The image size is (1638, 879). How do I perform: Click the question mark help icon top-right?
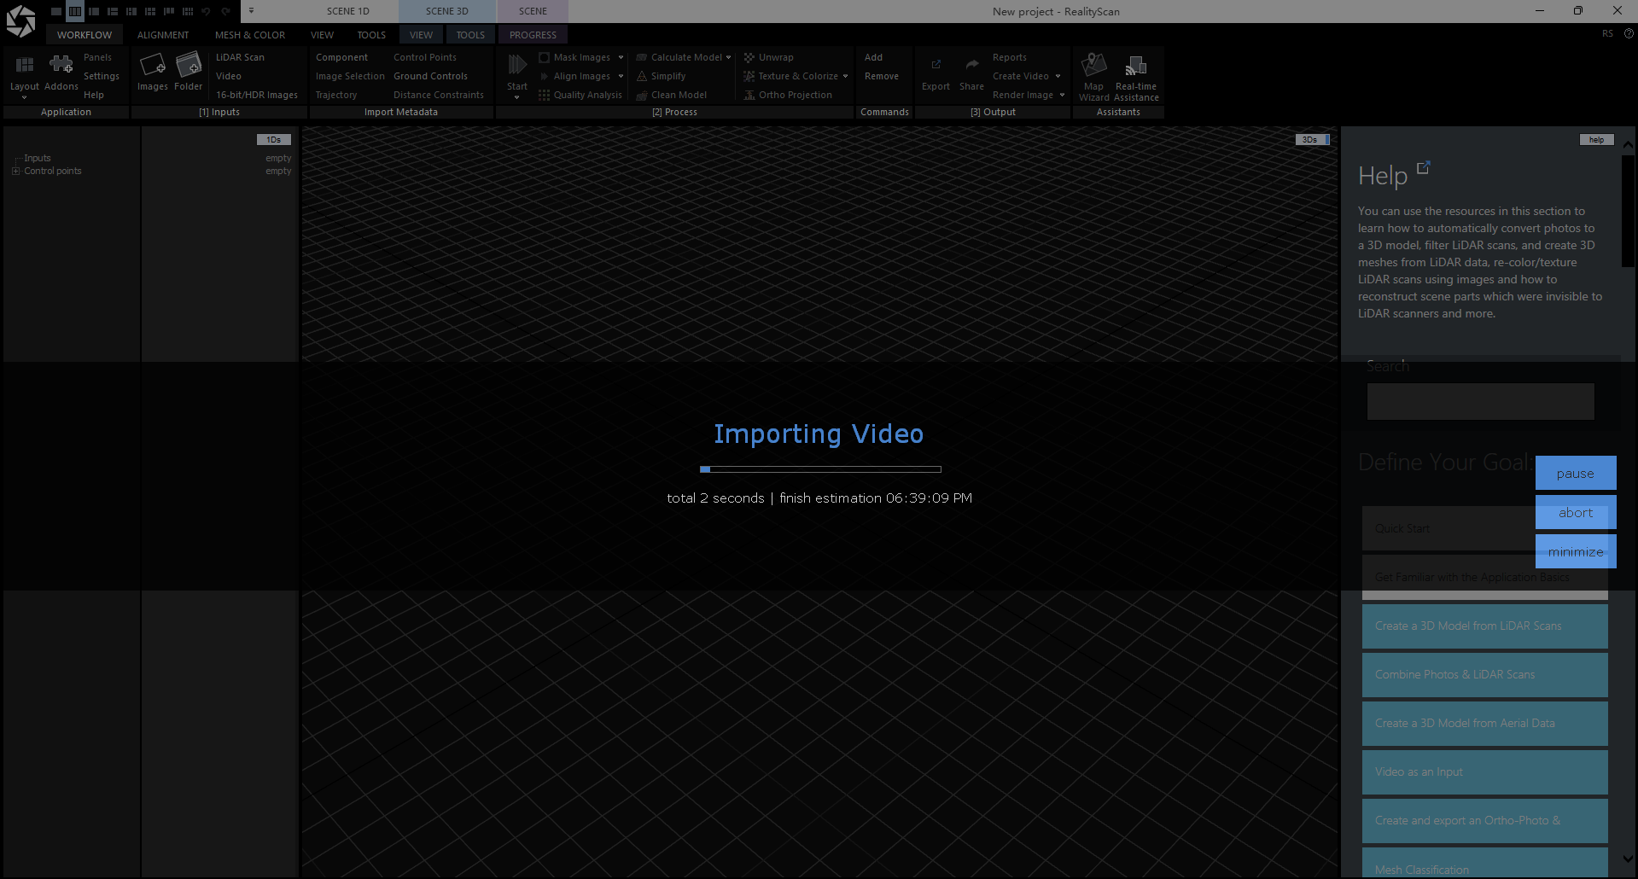(1629, 34)
